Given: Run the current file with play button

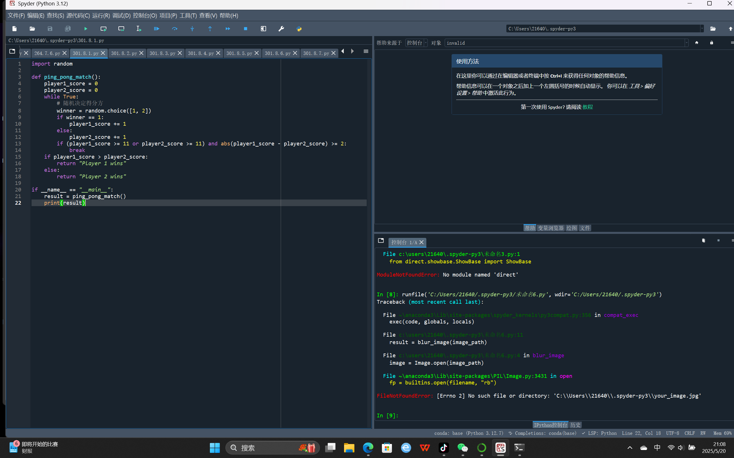Looking at the screenshot, I should pyautogui.click(x=85, y=29).
